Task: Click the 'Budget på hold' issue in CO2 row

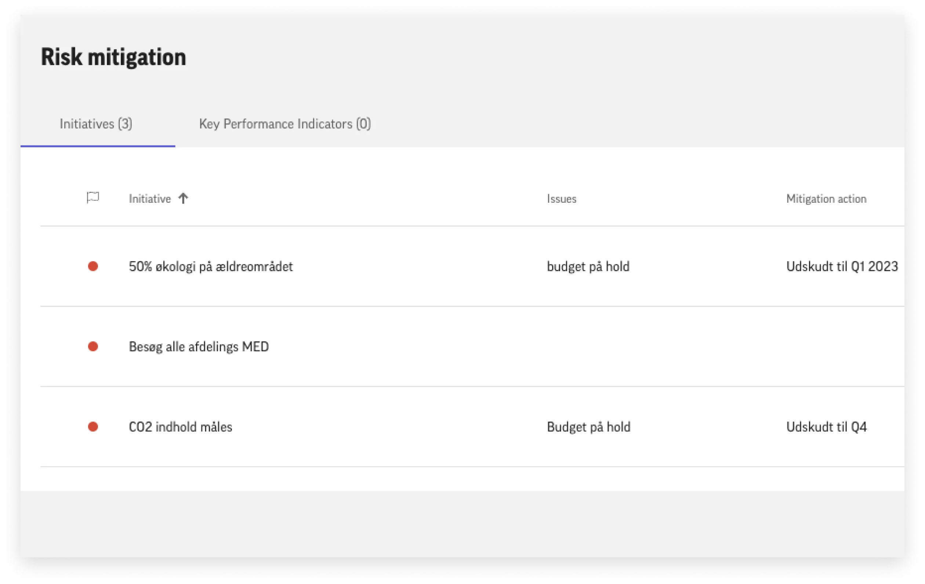Action: (588, 427)
